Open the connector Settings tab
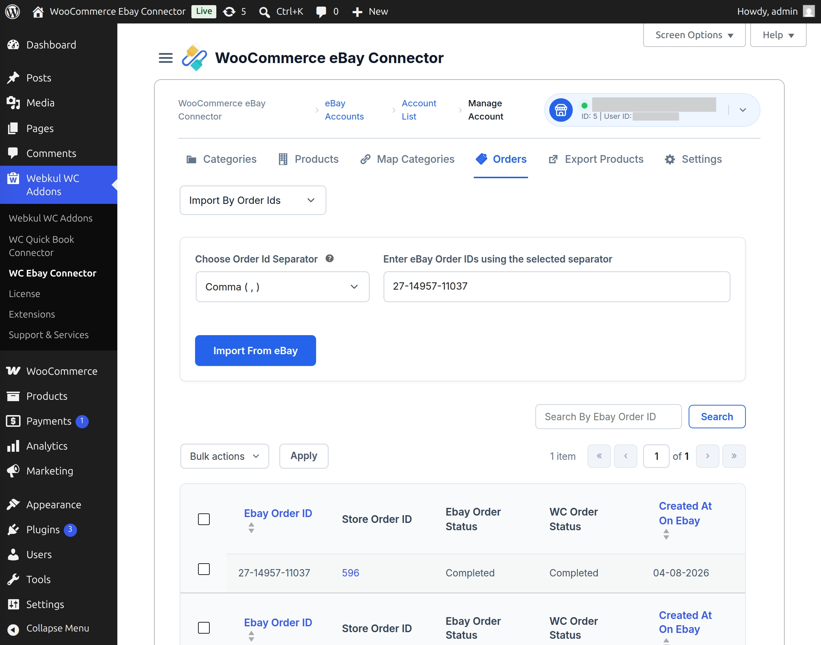The width and height of the screenshot is (821, 645). pyautogui.click(x=693, y=159)
